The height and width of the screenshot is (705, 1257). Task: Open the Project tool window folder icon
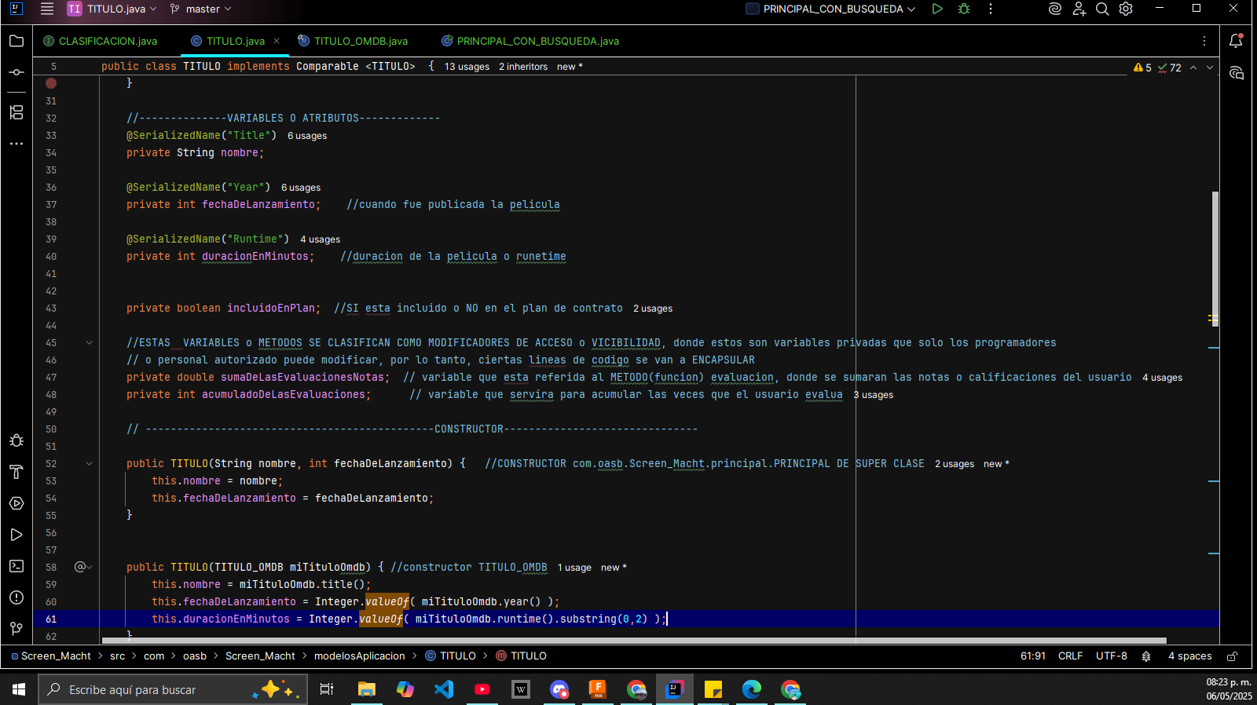[16, 41]
